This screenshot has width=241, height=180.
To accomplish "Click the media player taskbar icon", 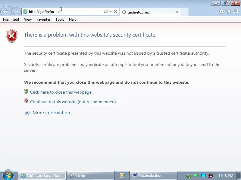I will coord(122,175).
